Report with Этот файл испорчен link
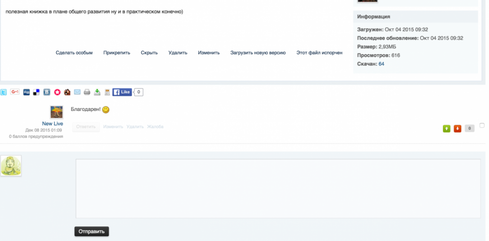The height and width of the screenshot is (241, 489). coord(319,53)
